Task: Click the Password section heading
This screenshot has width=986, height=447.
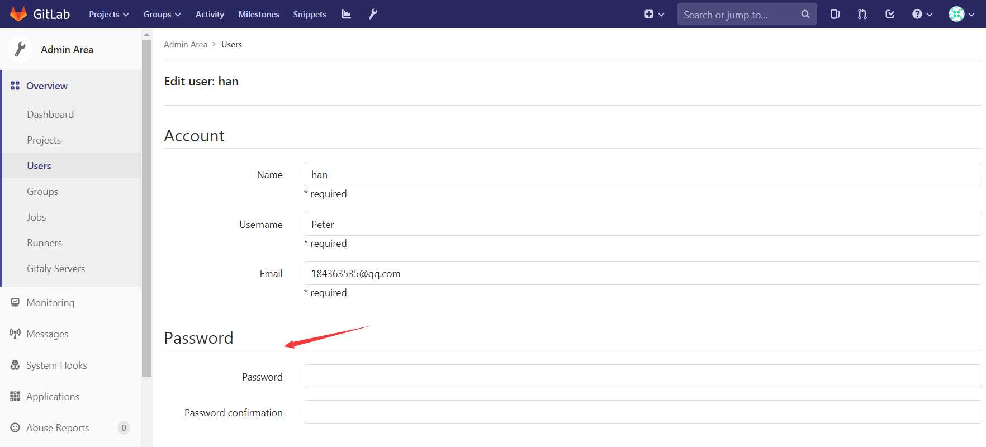Action: (x=198, y=338)
